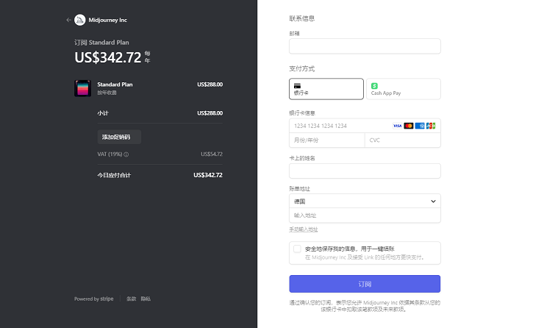This screenshot has height=328, width=544.
Task: Check the save my information checkbox
Action: tap(297, 249)
